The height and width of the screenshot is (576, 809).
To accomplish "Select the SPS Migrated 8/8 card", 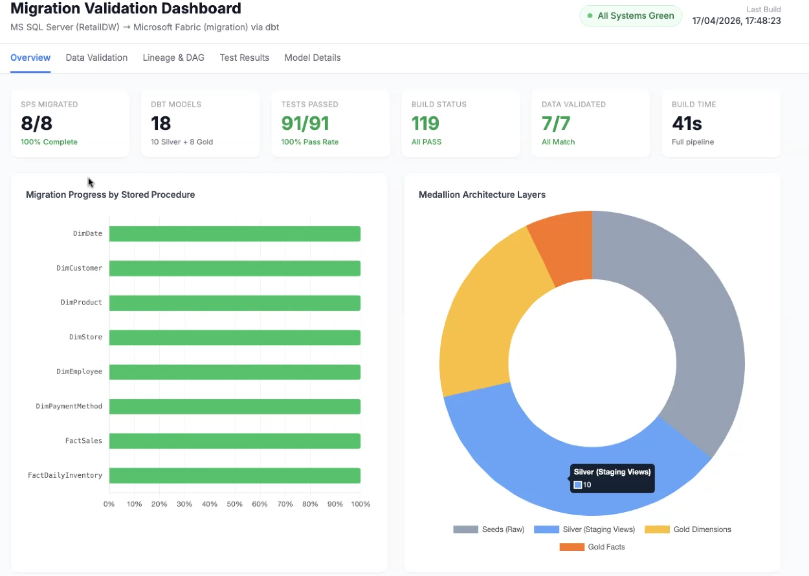I will [71, 123].
